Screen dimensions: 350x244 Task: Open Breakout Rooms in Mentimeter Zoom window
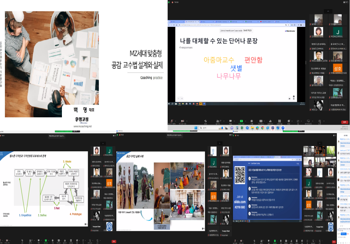click(x=279, y=121)
